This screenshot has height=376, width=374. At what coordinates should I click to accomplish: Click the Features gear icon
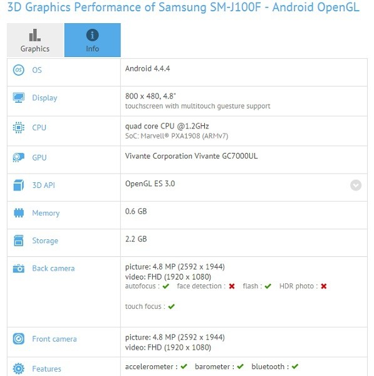18,368
